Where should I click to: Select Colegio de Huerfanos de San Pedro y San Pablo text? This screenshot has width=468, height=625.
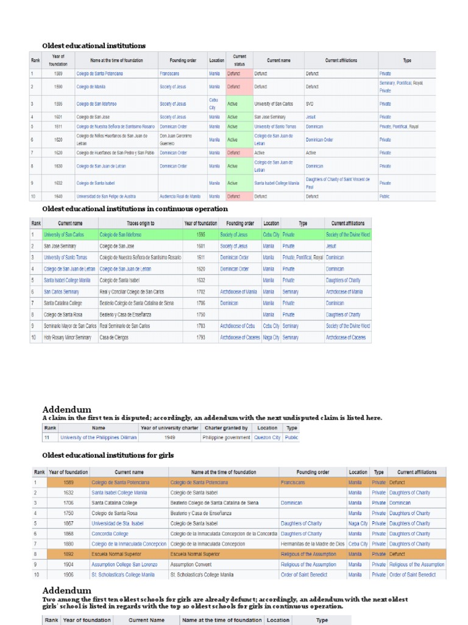click(x=115, y=153)
